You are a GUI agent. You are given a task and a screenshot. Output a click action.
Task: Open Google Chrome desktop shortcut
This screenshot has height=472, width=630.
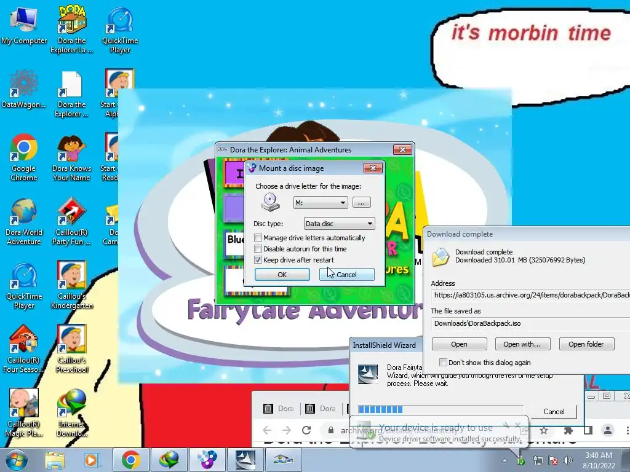pyautogui.click(x=24, y=157)
